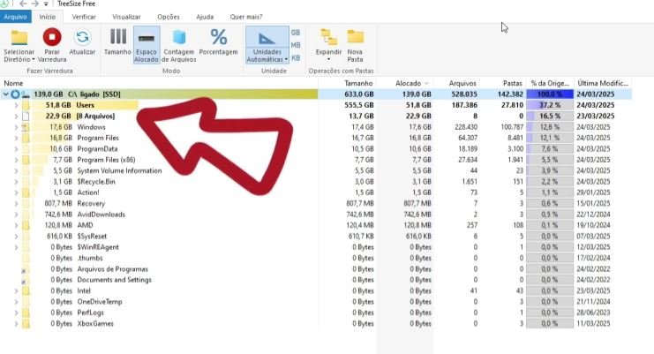Expand the ProgramData folder
654x354 pixels.
pyautogui.click(x=16, y=149)
